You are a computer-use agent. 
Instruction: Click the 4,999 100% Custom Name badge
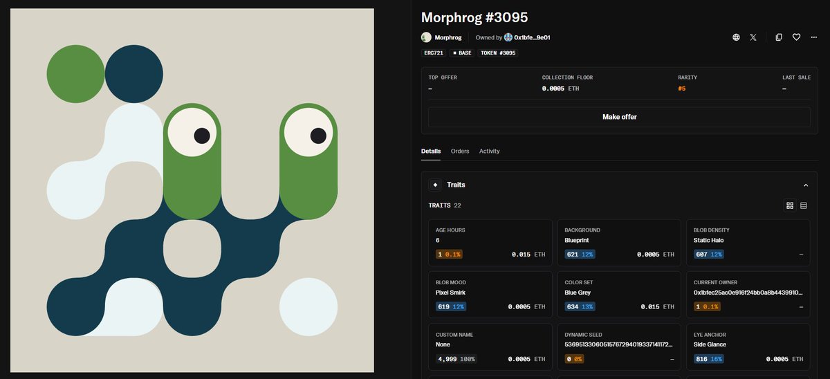[x=456, y=359]
